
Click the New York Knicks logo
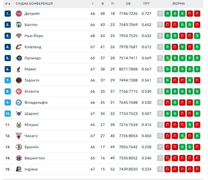click(x=19, y=36)
